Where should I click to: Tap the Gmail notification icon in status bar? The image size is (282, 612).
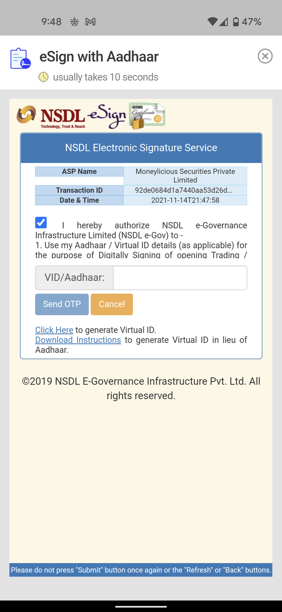point(91,22)
